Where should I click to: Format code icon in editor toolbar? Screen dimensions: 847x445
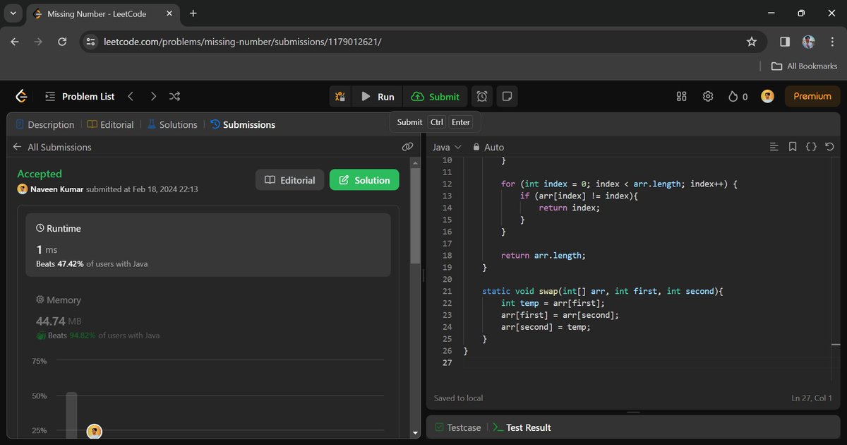point(774,147)
